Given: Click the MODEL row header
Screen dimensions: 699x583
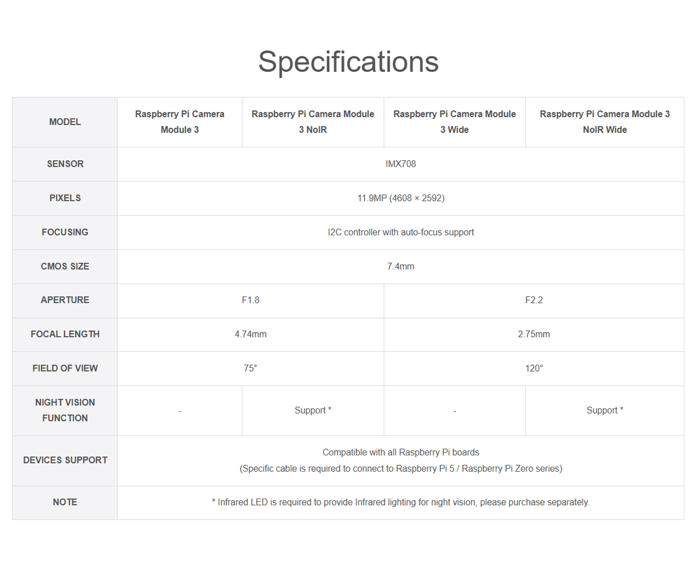Looking at the screenshot, I should (x=65, y=122).
